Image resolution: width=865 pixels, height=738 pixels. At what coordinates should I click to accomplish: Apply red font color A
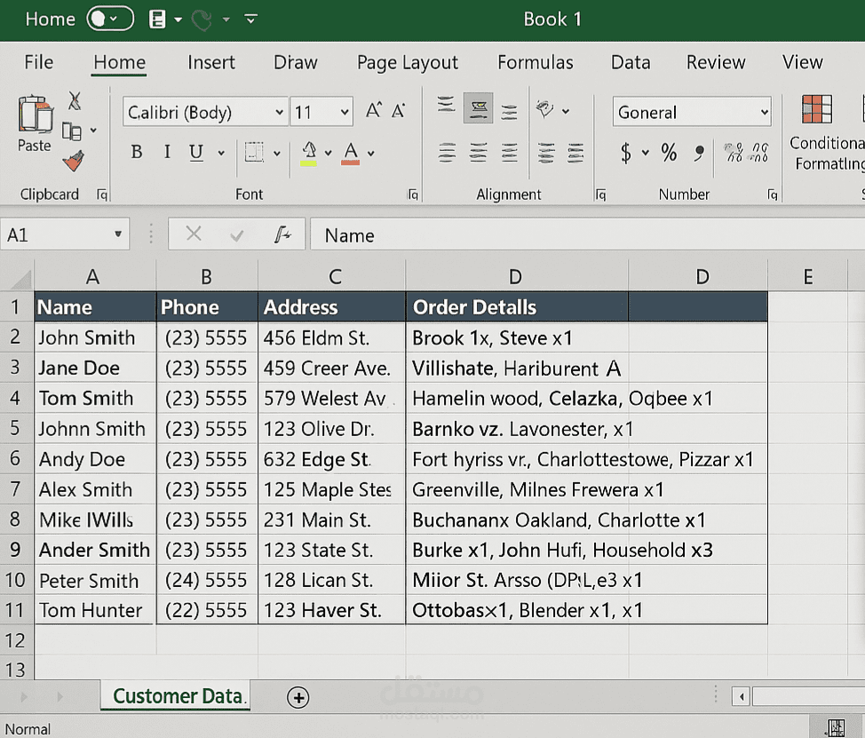coord(351,154)
